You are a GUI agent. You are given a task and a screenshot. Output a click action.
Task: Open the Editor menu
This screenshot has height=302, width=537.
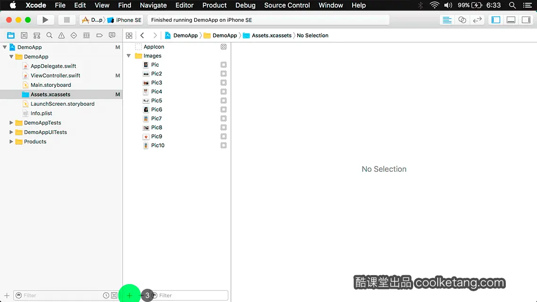[x=184, y=5]
